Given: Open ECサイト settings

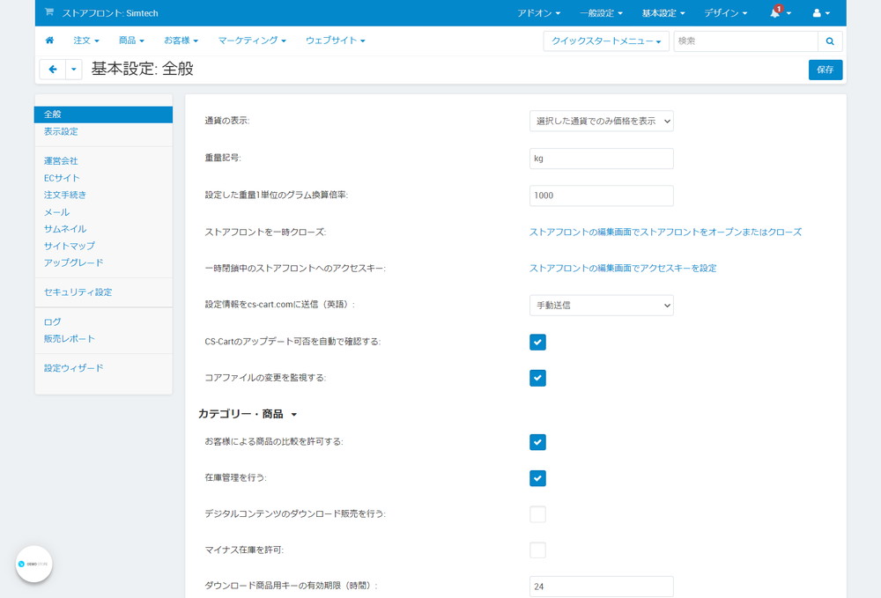Looking at the screenshot, I should 62,178.
